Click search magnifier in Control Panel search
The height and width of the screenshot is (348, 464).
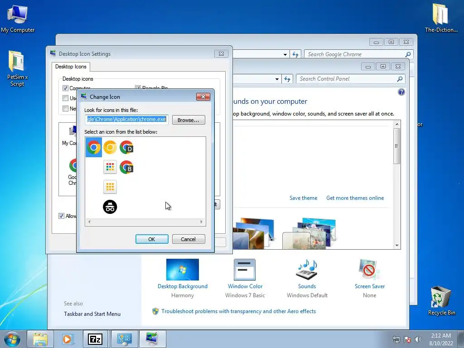click(400, 79)
